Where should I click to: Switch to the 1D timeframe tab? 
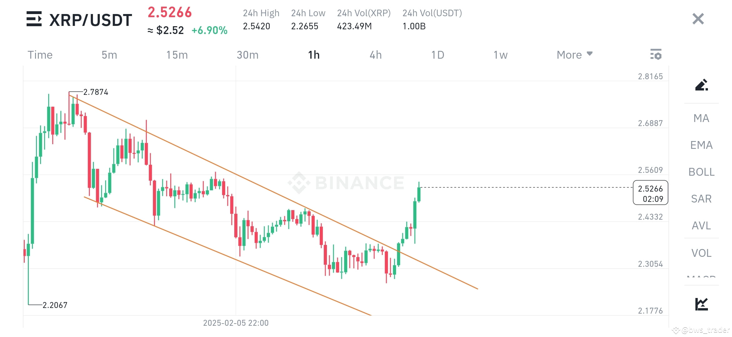438,55
